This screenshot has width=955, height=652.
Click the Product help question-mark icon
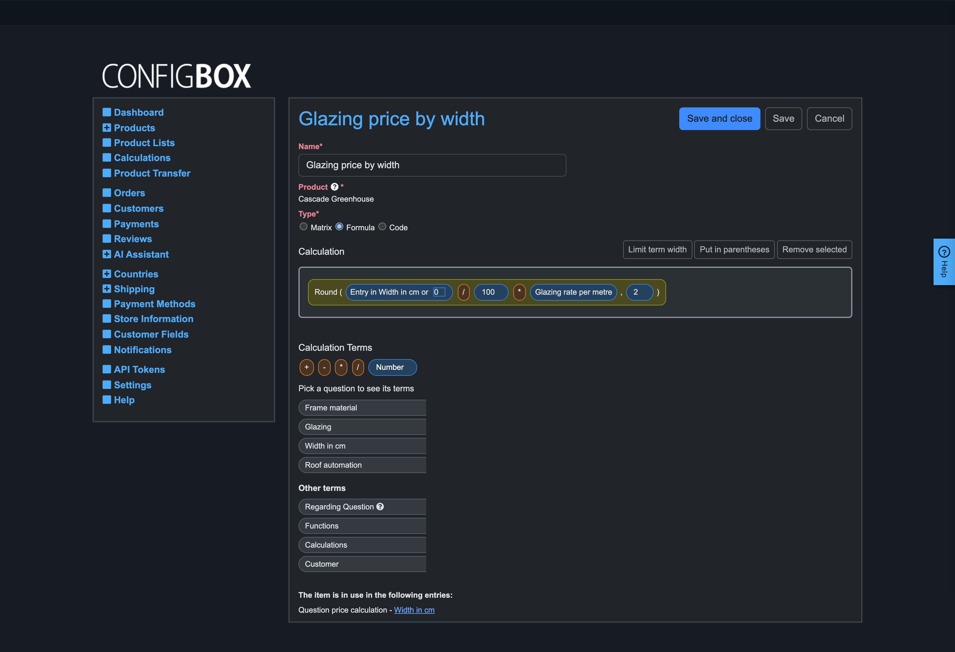tap(335, 187)
